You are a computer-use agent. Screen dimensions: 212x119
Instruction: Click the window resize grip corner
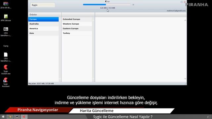[185, 84]
